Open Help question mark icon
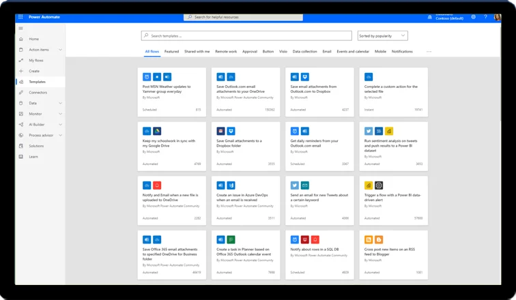The image size is (516, 300). tap(484, 16)
